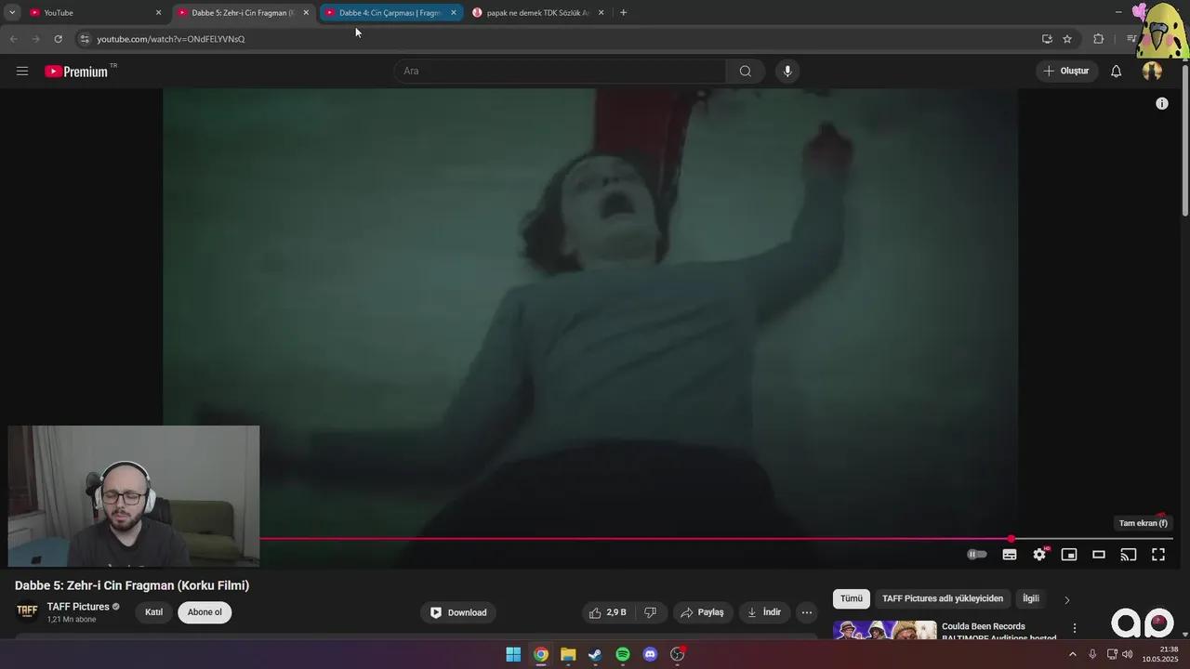Switch to theater mode
1190x669 pixels.
(1099, 555)
